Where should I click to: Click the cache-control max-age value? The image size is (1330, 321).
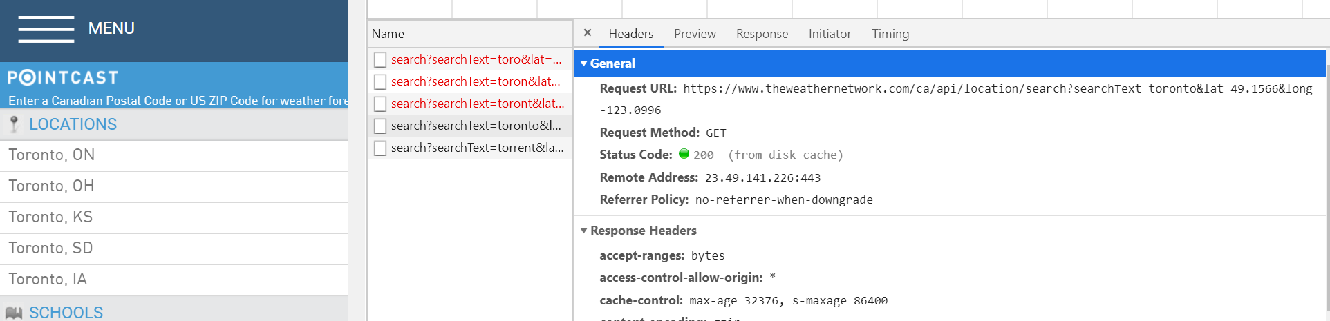tap(789, 301)
